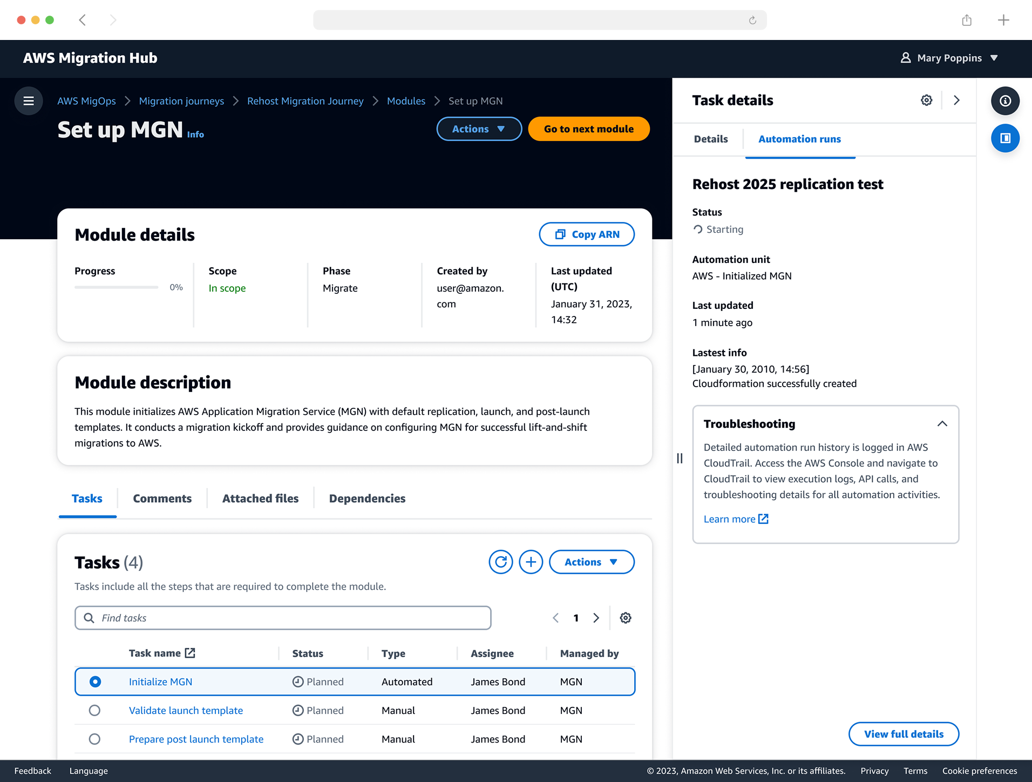
Task: Click the browser back arrow
Action: tap(83, 20)
